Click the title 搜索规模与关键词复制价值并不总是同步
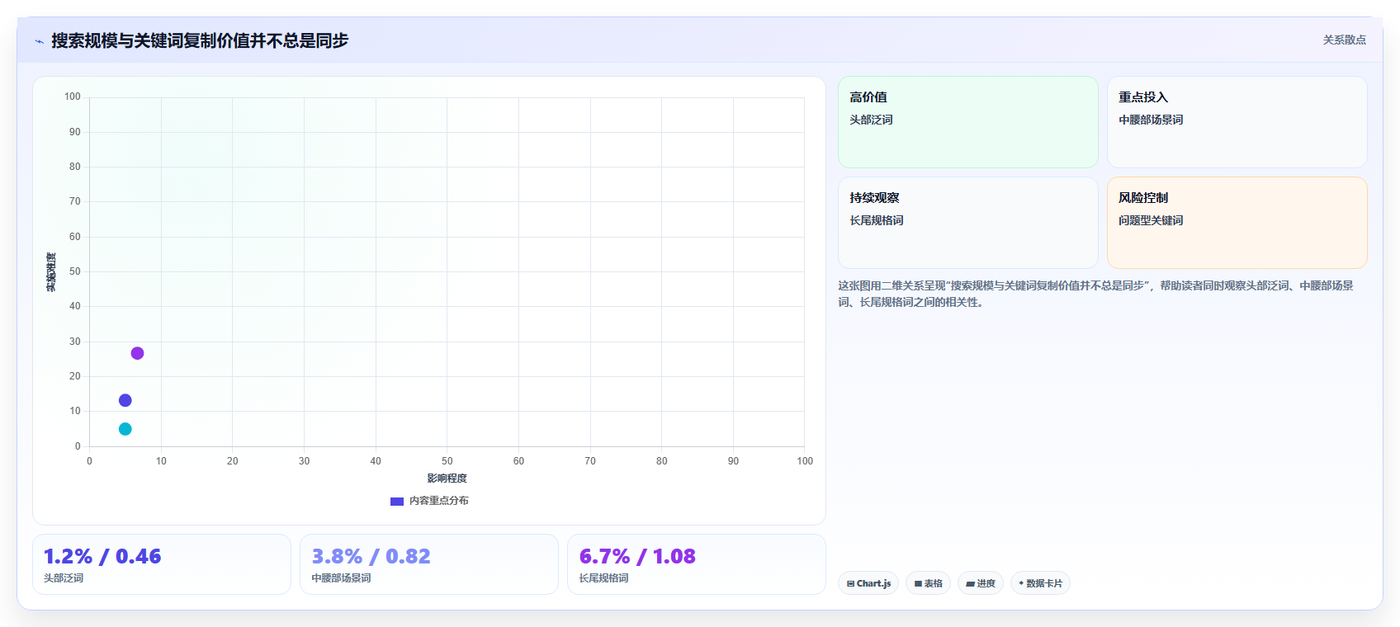This screenshot has height=627, width=1400. 200,40
